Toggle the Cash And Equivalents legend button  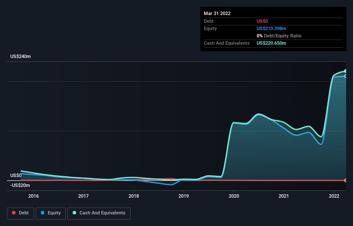[99, 213]
